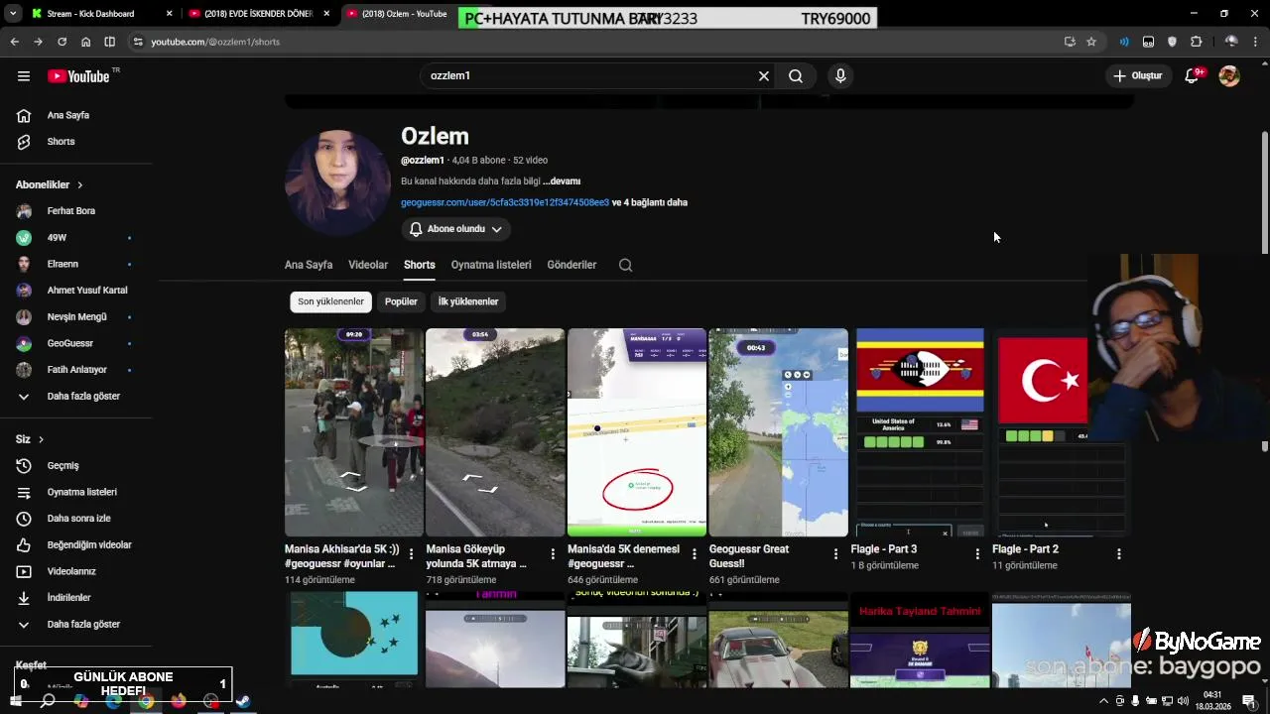Switch to the EVDE İSKENDER DÖNER tab
This screenshot has width=1270, height=714.
click(259, 14)
